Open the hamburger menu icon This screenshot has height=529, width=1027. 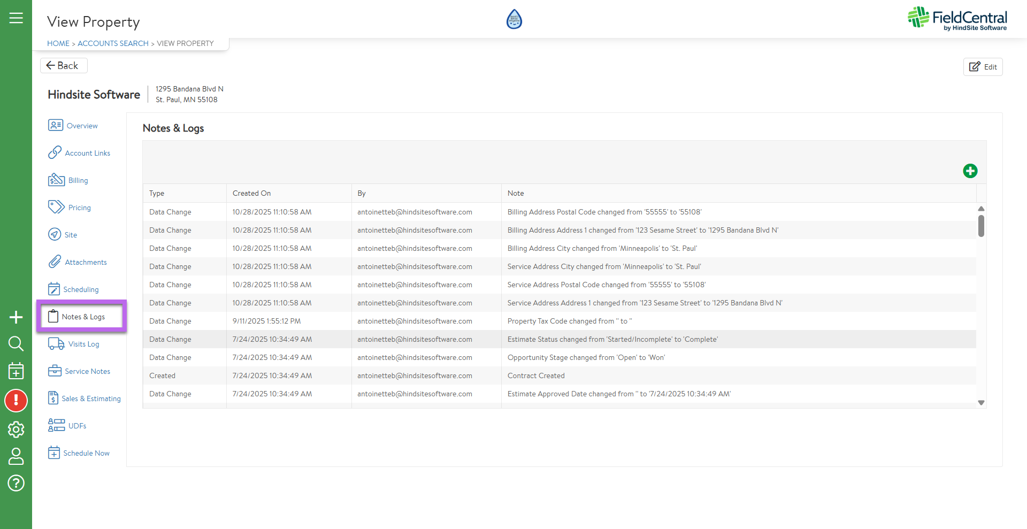(x=16, y=18)
